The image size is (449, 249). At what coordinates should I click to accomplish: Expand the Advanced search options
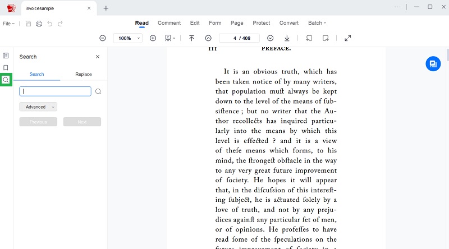tap(38, 107)
